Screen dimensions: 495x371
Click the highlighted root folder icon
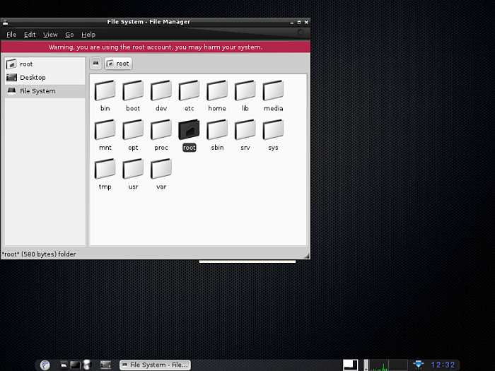tap(189, 130)
